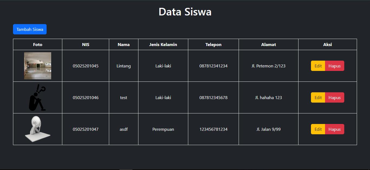
Task: Click the sculpture photo for student asdf
Action: [x=37, y=129]
